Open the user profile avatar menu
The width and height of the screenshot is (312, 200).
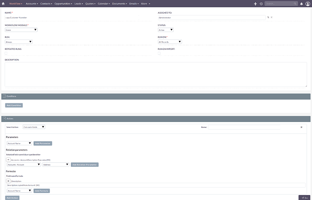coord(308,4)
